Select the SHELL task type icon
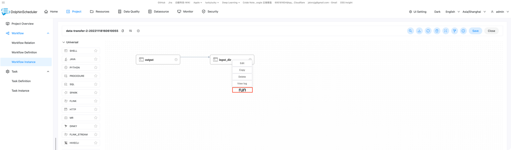Image resolution: width=511 pixels, height=150 pixels. [x=66, y=51]
